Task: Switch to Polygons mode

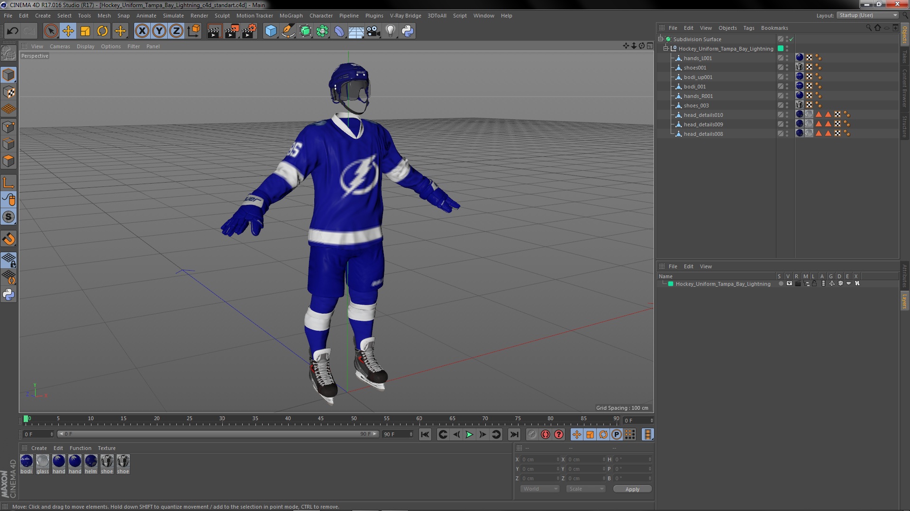Action: tap(9, 161)
